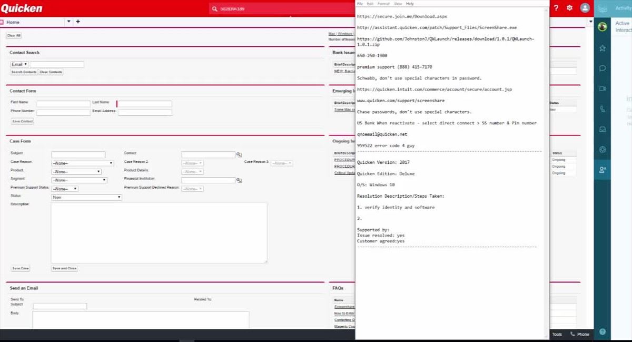Click the contact lookup icon beside Contact field
This screenshot has width=632, height=342.
tap(239, 155)
